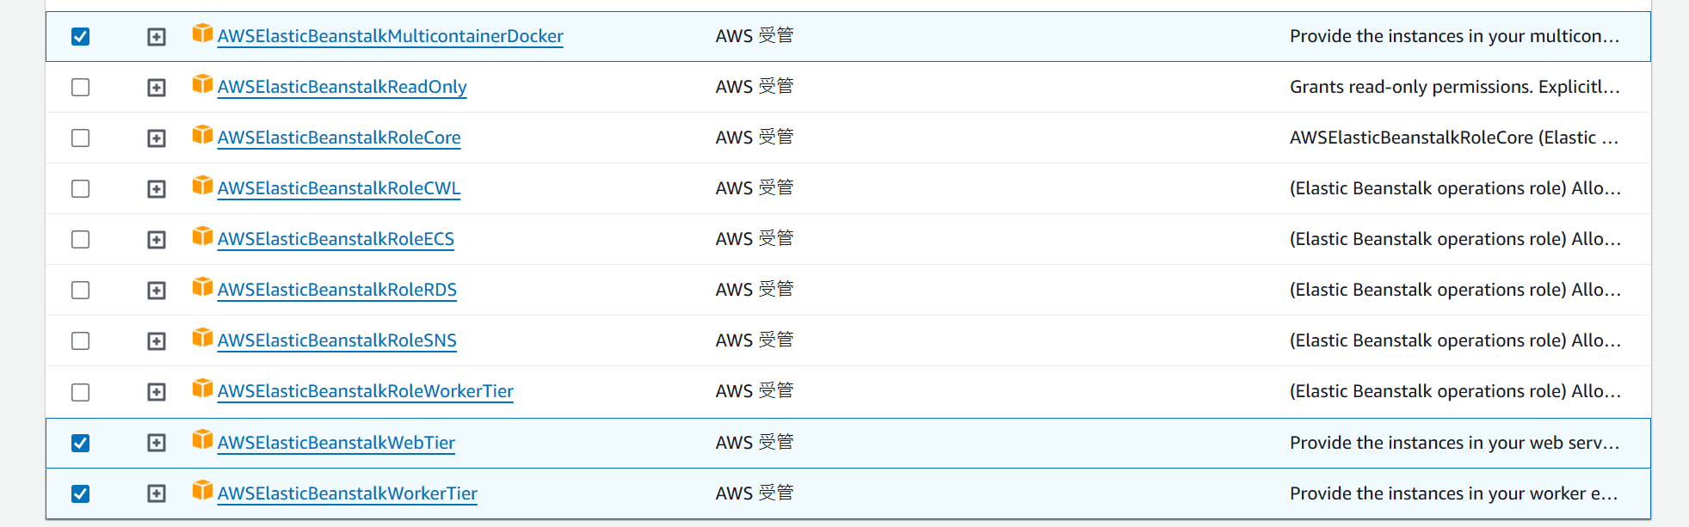Screen dimensions: 1689x527
Task: Open the AWSElasticBeanstalkRoleECS policy link
Action: click(x=336, y=239)
